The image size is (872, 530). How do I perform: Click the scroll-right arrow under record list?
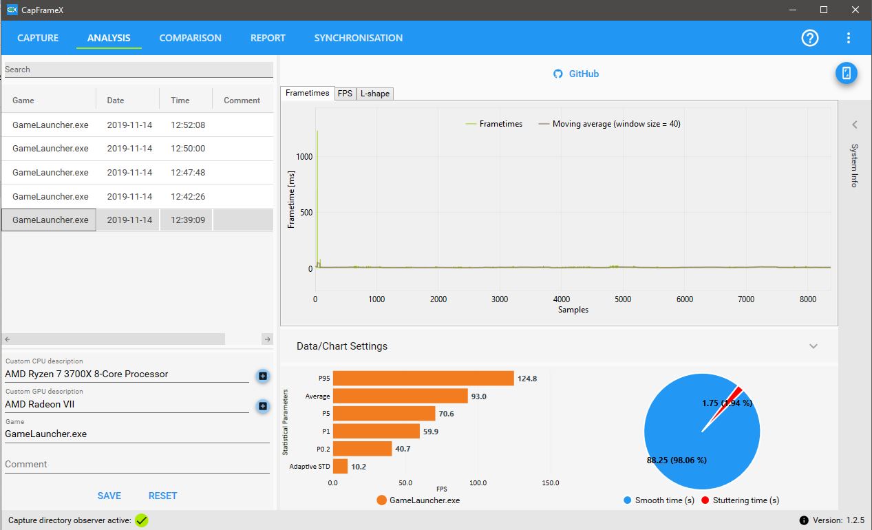click(268, 339)
